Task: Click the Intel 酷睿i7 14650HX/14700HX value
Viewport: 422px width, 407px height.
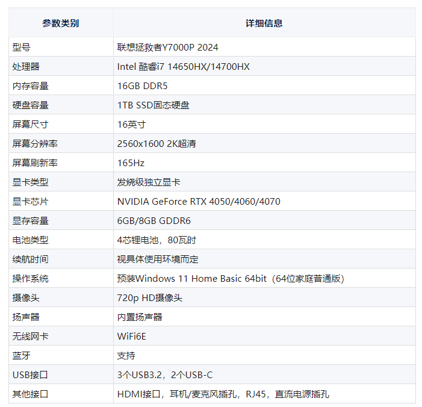Action: (x=183, y=66)
